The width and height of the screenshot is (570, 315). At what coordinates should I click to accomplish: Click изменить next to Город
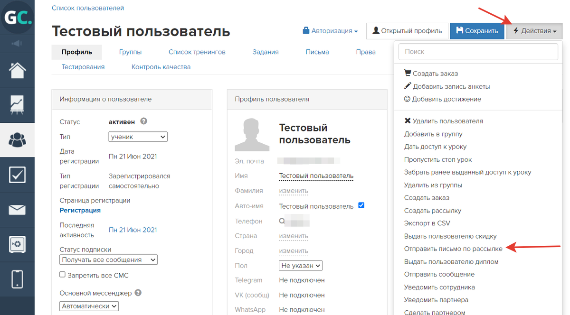(294, 250)
